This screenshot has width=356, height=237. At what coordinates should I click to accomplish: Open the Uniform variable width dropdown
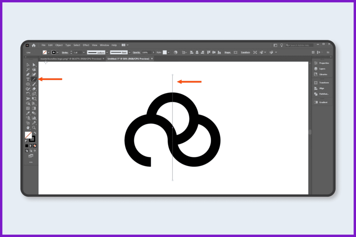[x=107, y=52]
